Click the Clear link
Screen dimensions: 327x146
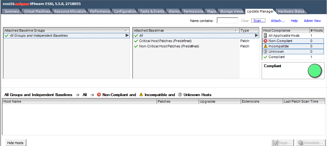[x=245, y=21]
